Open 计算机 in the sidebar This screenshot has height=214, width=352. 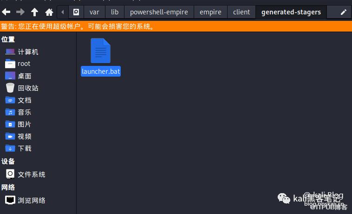coord(28,52)
